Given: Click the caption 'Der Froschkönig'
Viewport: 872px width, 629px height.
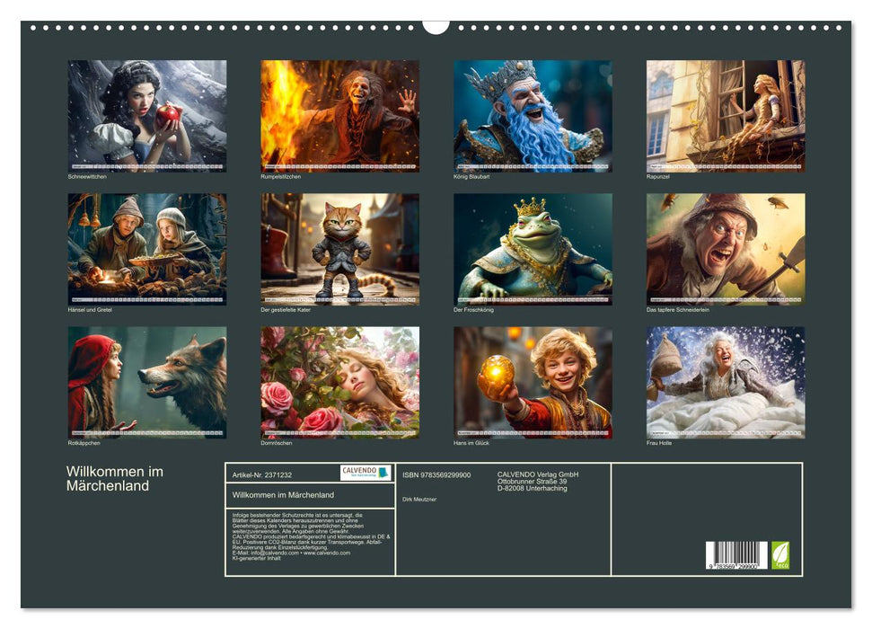Looking at the screenshot, I should [x=474, y=309].
